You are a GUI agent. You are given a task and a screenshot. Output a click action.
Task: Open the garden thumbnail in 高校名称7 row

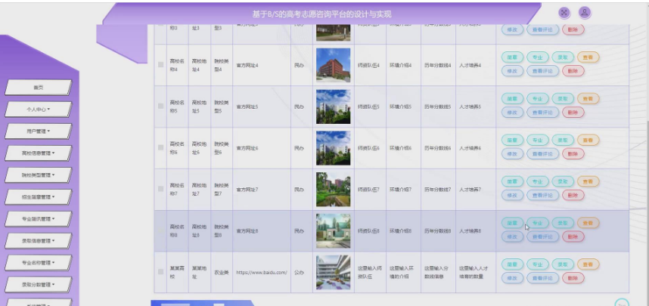coord(333,190)
